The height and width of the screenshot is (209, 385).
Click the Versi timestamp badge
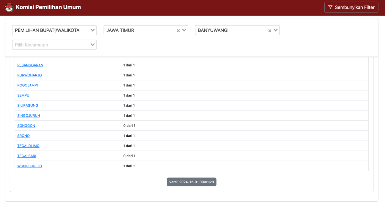pos(192,182)
